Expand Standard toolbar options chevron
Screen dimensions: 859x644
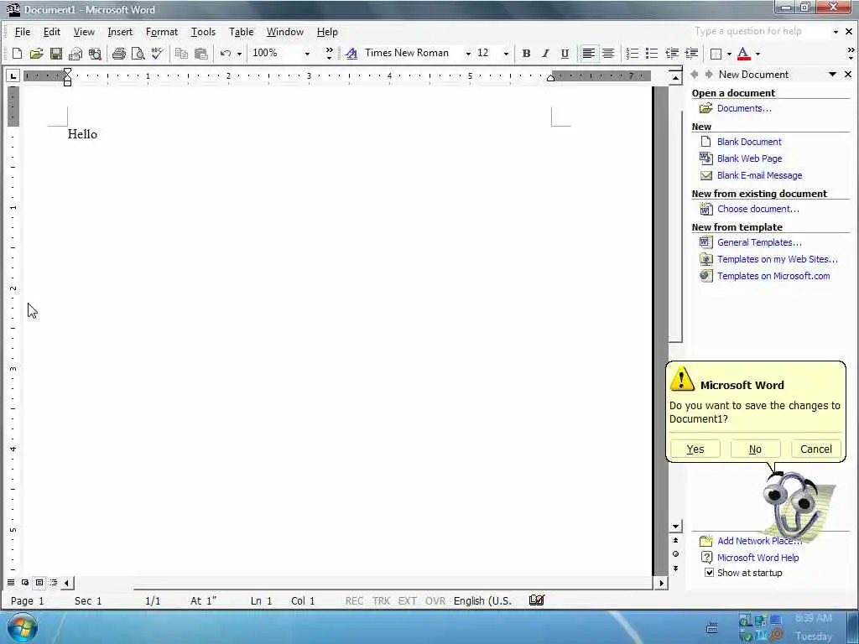pyautogui.click(x=329, y=53)
